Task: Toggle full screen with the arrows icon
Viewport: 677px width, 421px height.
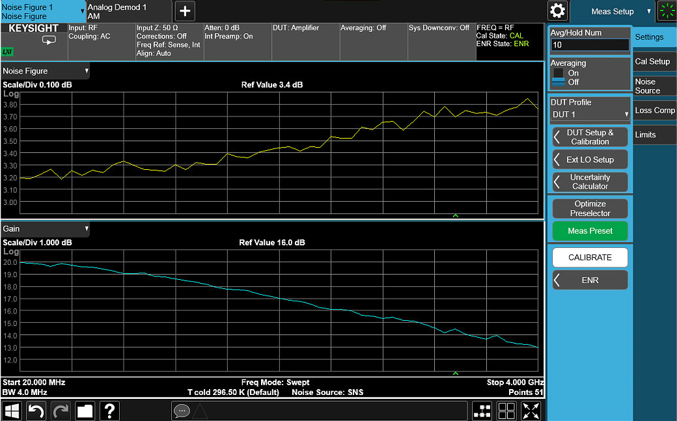Action: coord(531,411)
